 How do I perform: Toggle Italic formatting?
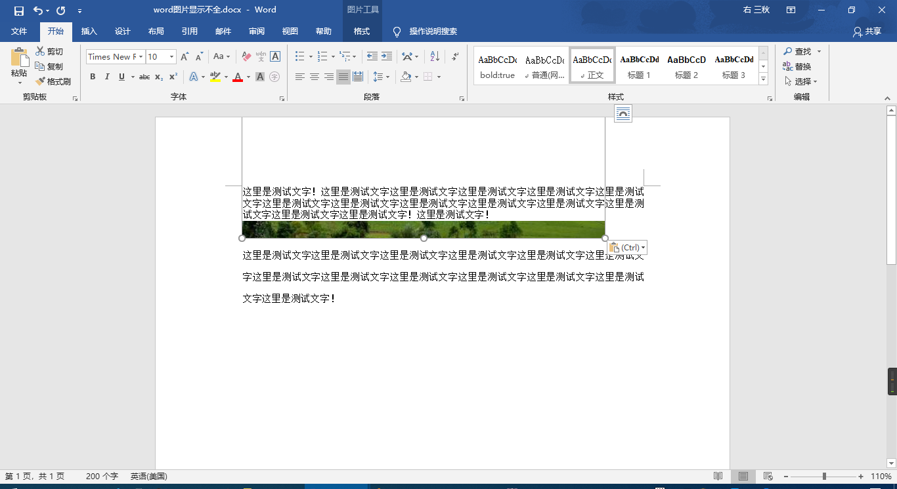tap(107, 77)
